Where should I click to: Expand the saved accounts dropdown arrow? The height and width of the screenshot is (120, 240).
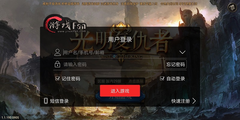182,52
